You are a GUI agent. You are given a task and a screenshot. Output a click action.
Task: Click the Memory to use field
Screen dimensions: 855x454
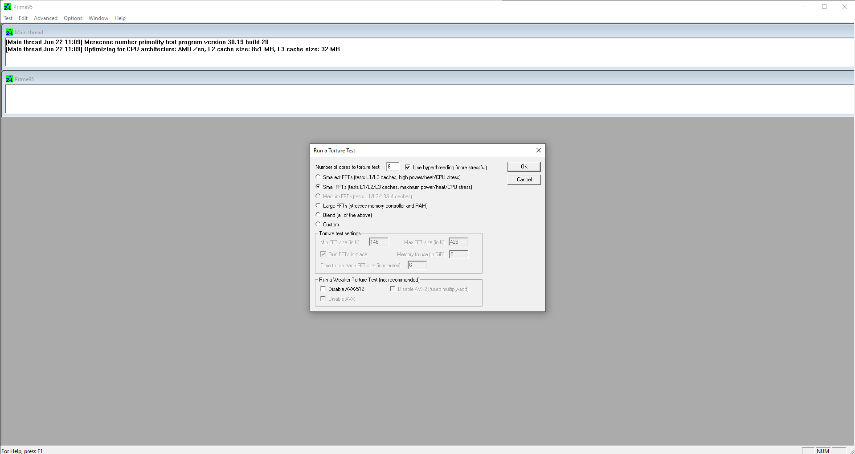(458, 254)
